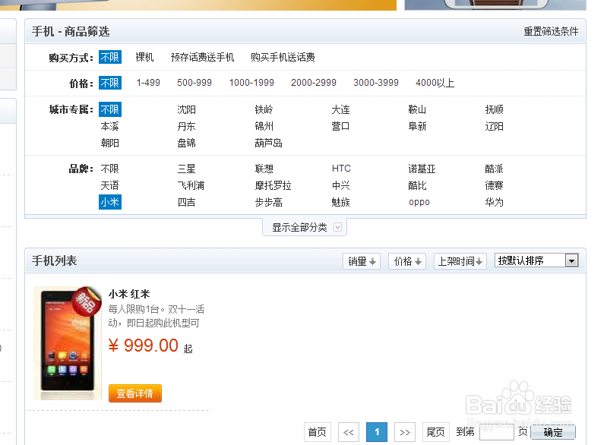Image resolution: width=607 pixels, height=445 pixels.
Task: Choose 预存话费送手机 purchase option
Action: [203, 57]
